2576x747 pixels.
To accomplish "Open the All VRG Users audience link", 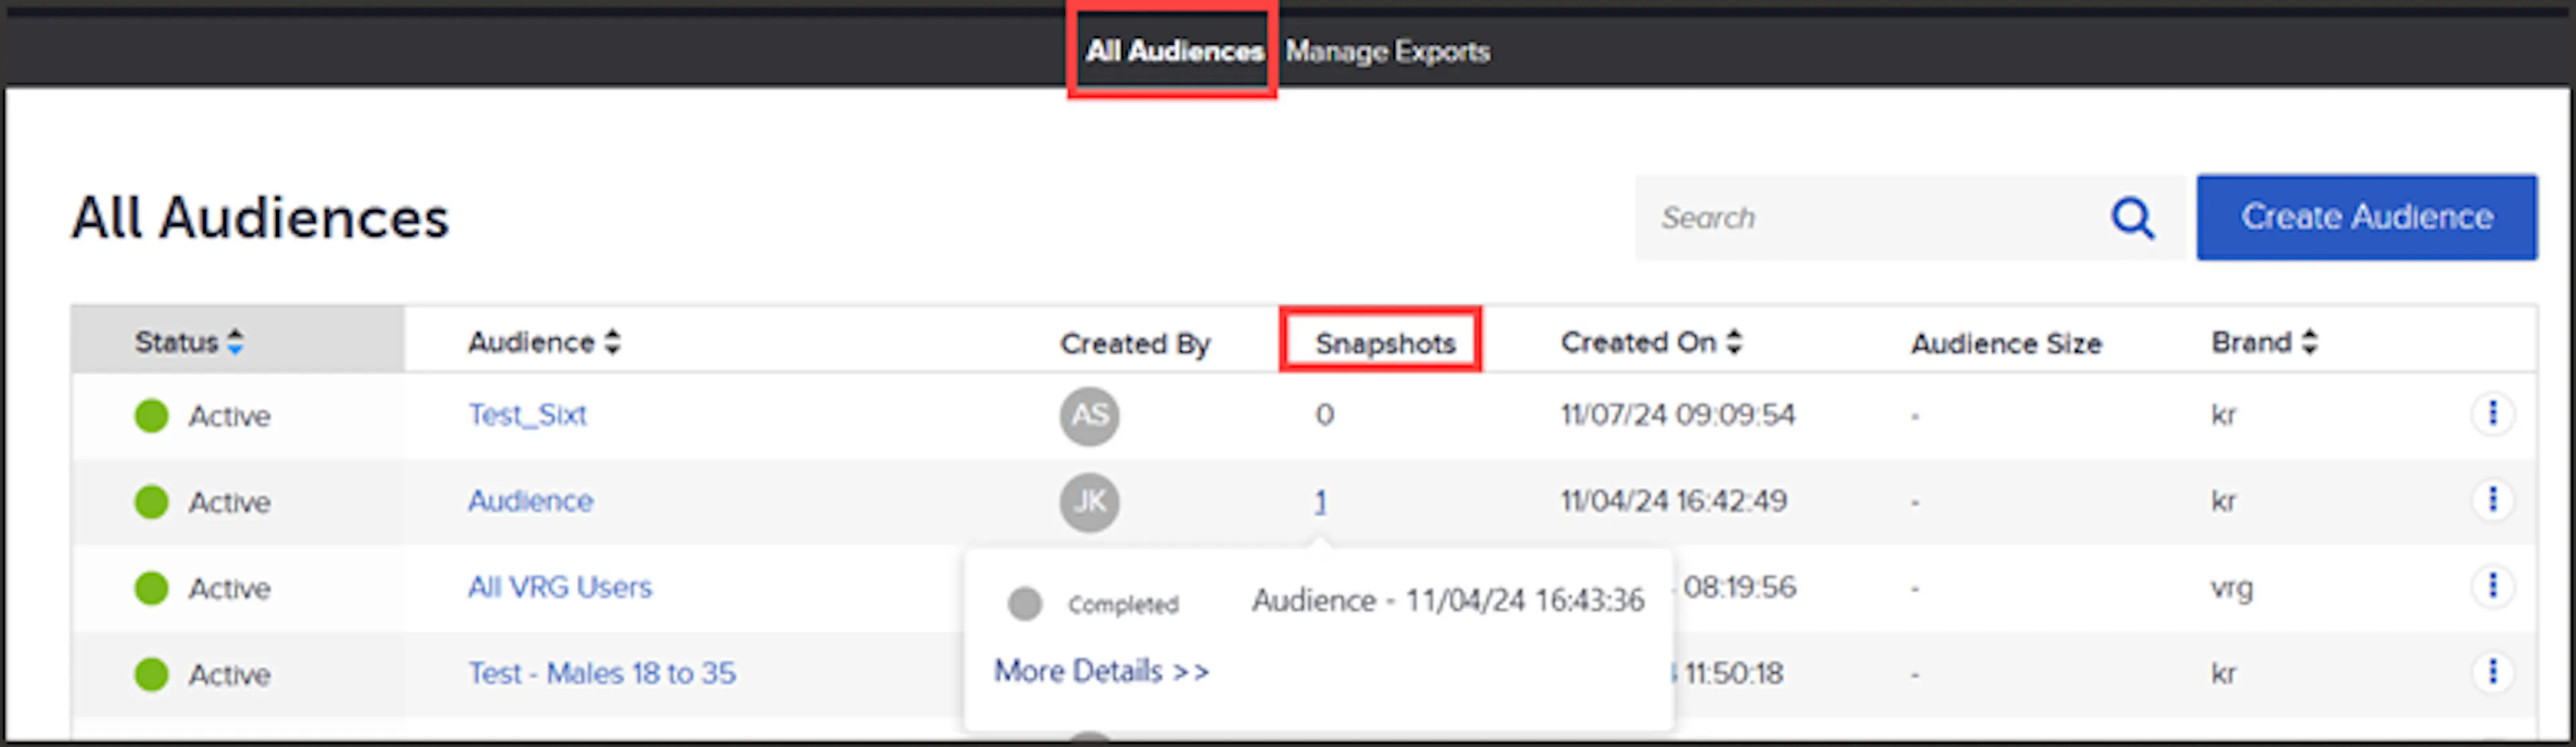I will point(560,587).
